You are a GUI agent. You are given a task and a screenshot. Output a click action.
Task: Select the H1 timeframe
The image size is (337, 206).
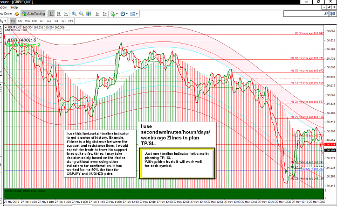[x=42, y=21]
